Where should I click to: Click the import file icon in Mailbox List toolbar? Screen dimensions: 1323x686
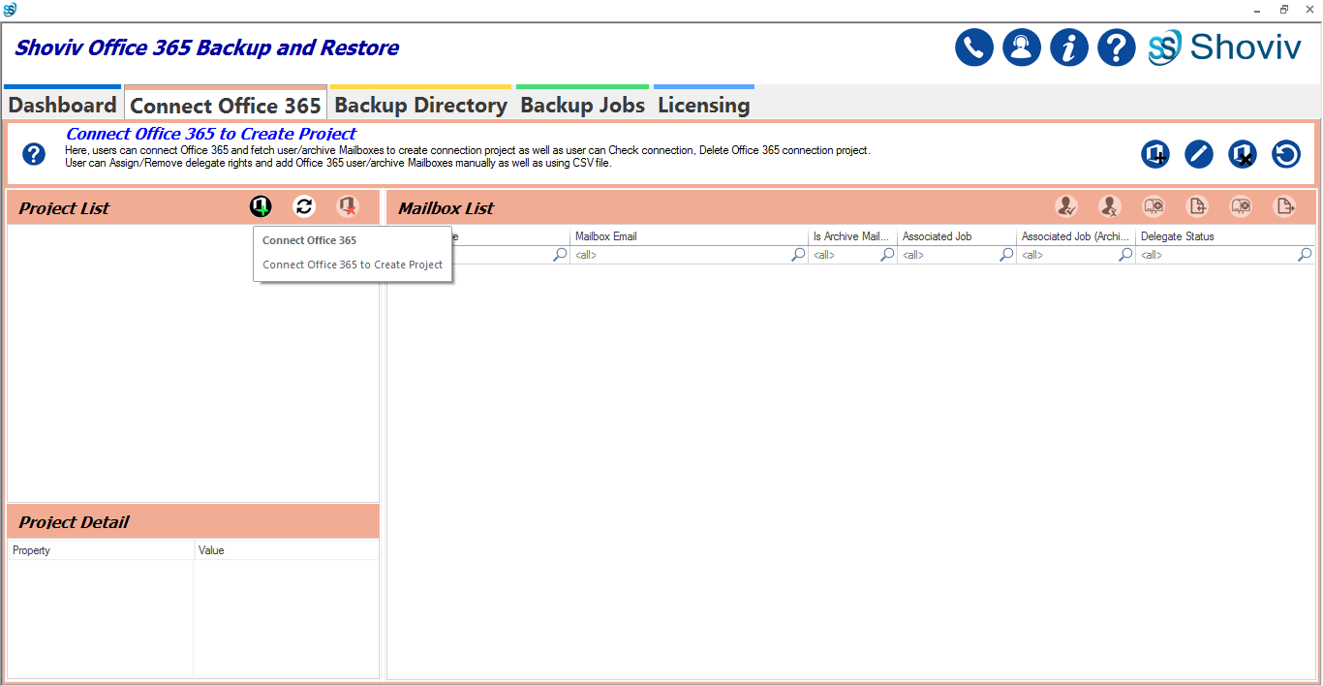click(1197, 206)
